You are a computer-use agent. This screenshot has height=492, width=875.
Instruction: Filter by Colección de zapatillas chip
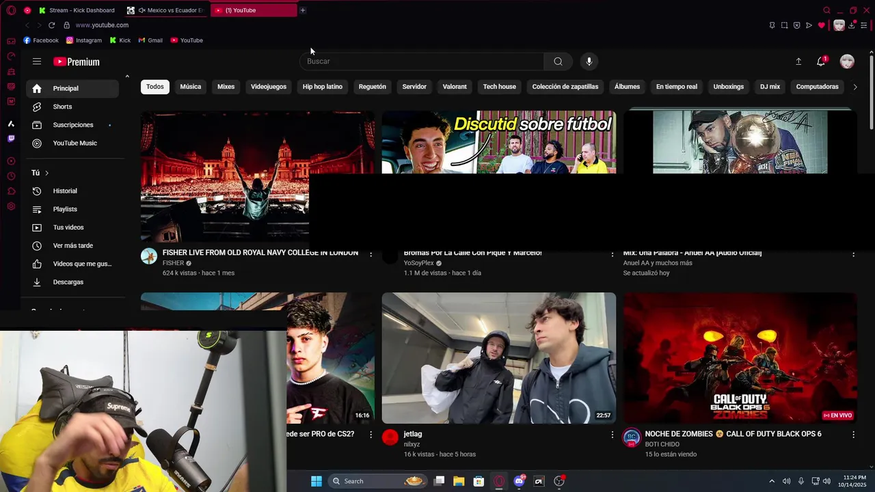coord(565,87)
